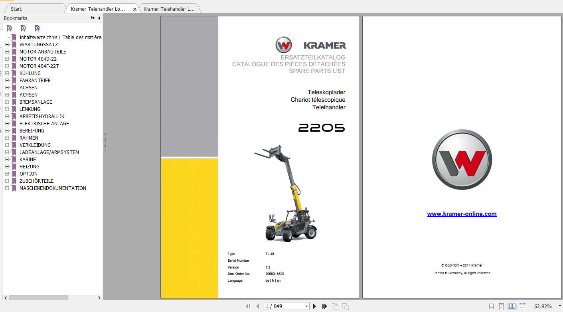Expand the MOTOR 404F-22T bookmark
This screenshot has height=312, width=563.
tap(7, 66)
